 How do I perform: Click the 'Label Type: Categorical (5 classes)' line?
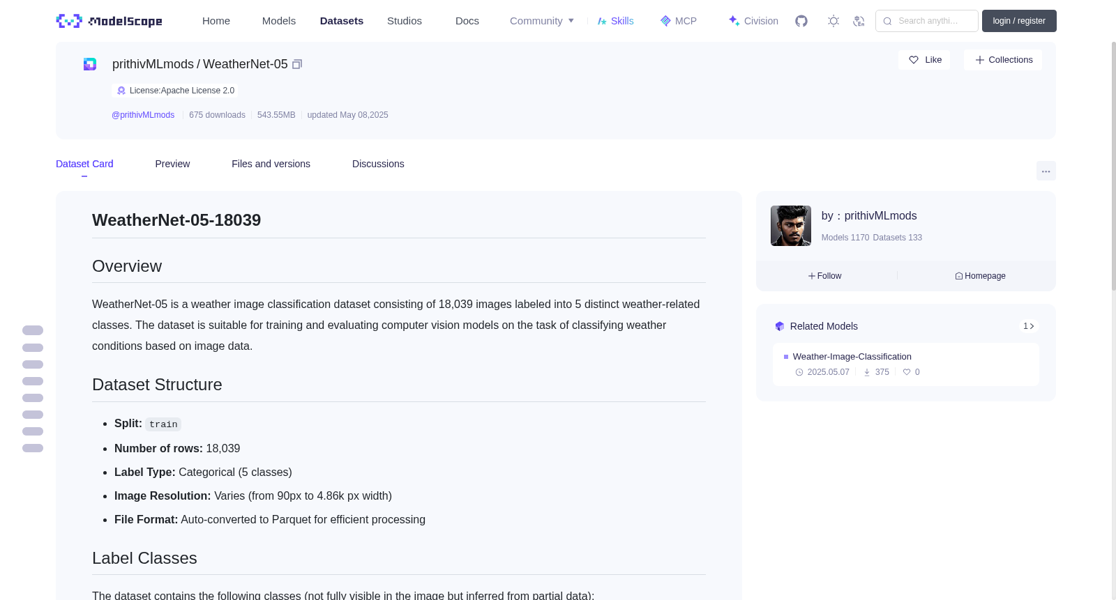click(x=203, y=472)
